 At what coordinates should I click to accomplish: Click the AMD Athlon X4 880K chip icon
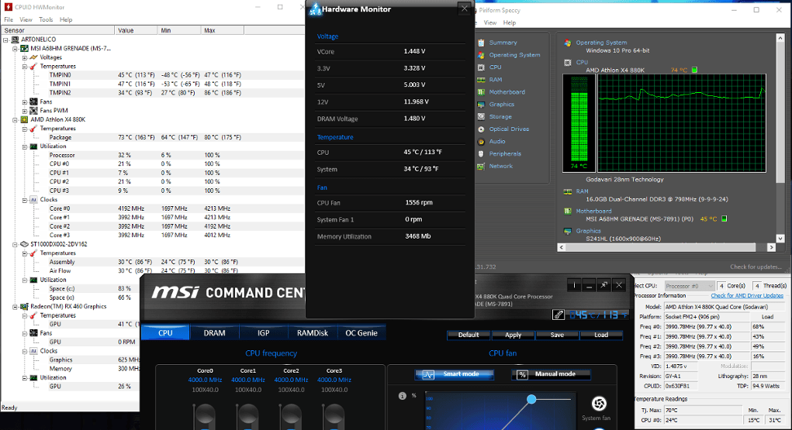tap(24, 119)
